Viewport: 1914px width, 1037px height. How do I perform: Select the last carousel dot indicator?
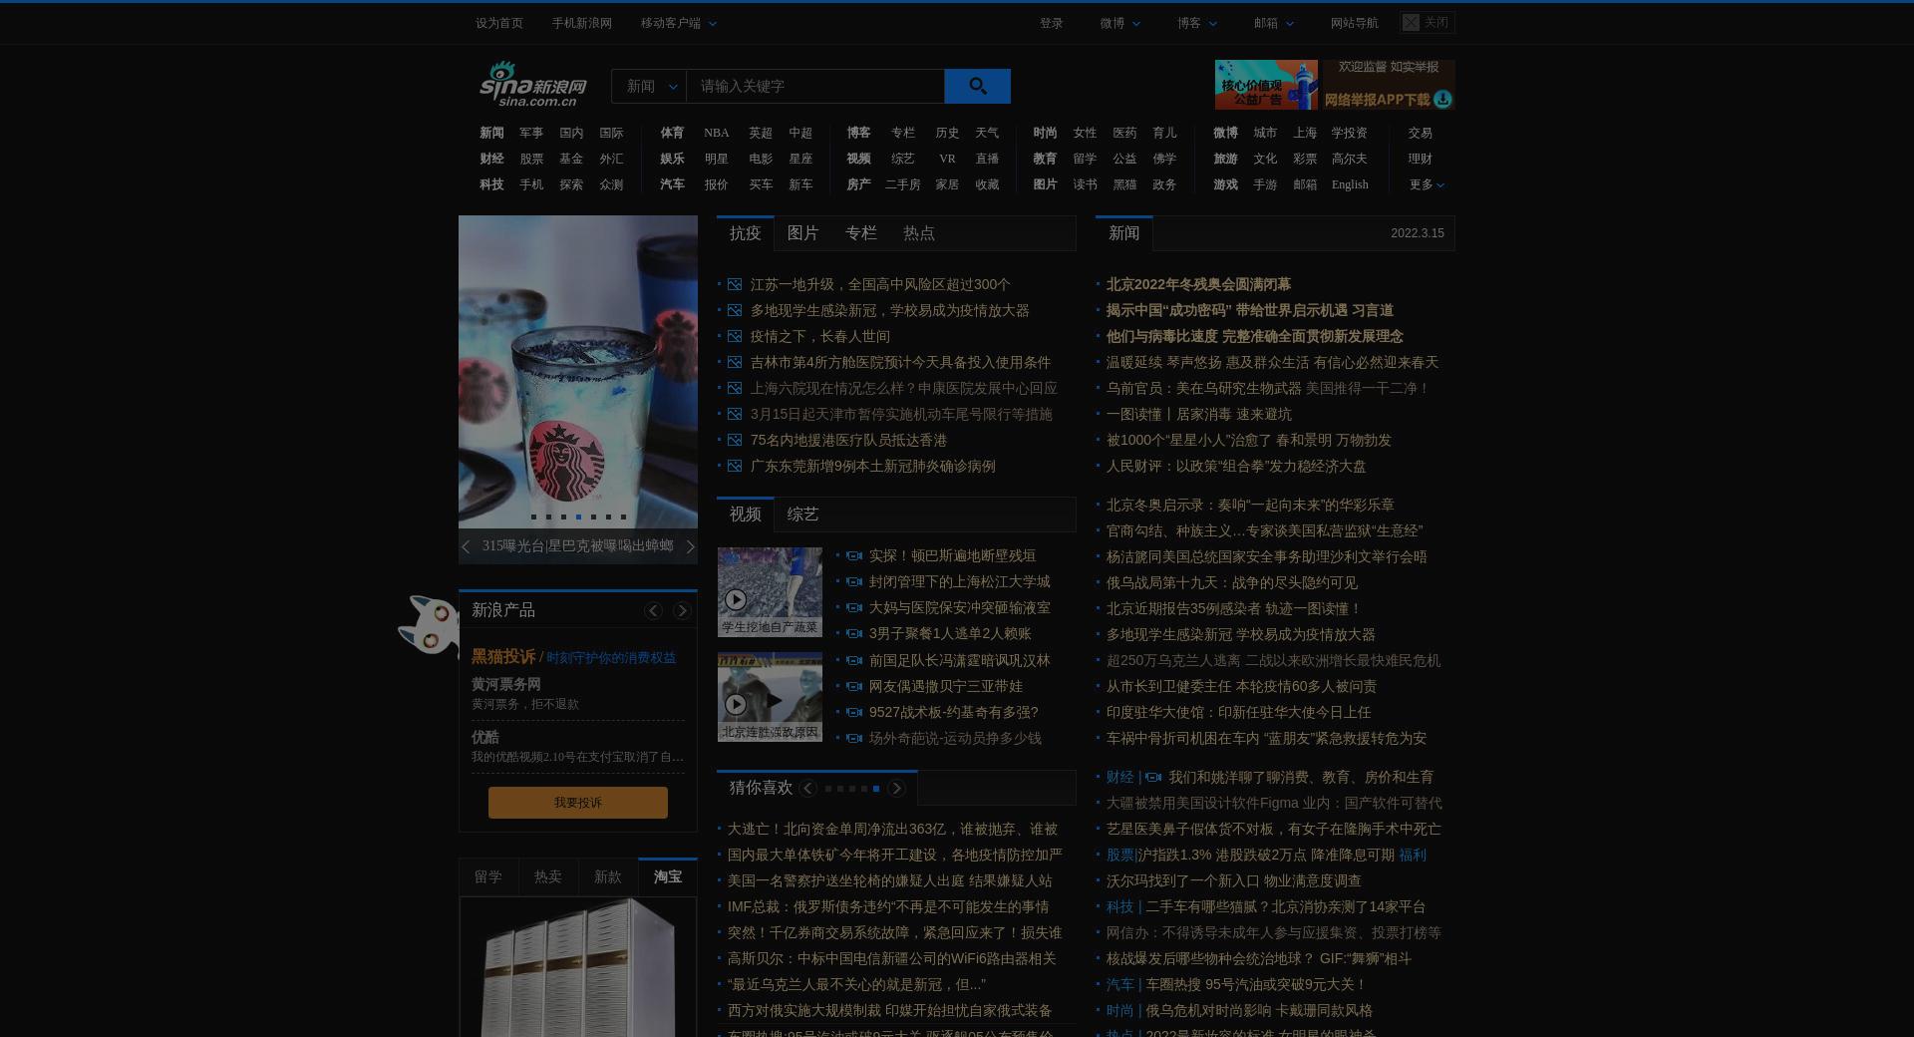coord(623,517)
